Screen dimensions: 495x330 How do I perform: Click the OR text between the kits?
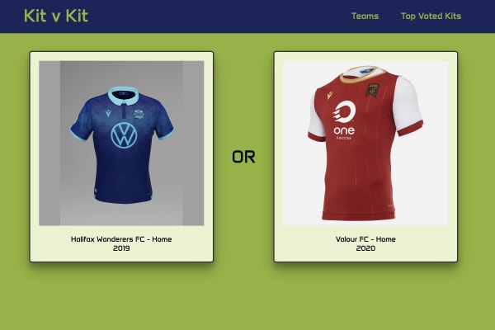243,157
